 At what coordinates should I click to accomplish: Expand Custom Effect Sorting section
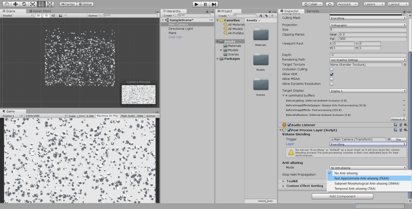pos(284,186)
